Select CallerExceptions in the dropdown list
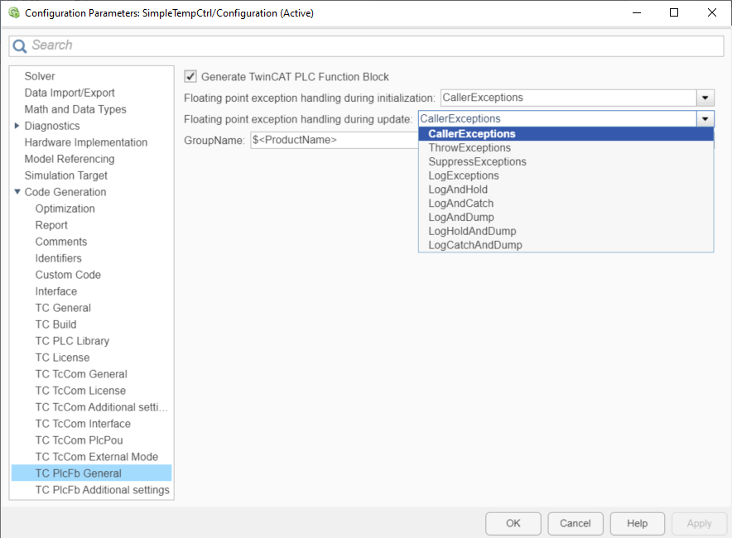This screenshot has width=732, height=538. 566,134
